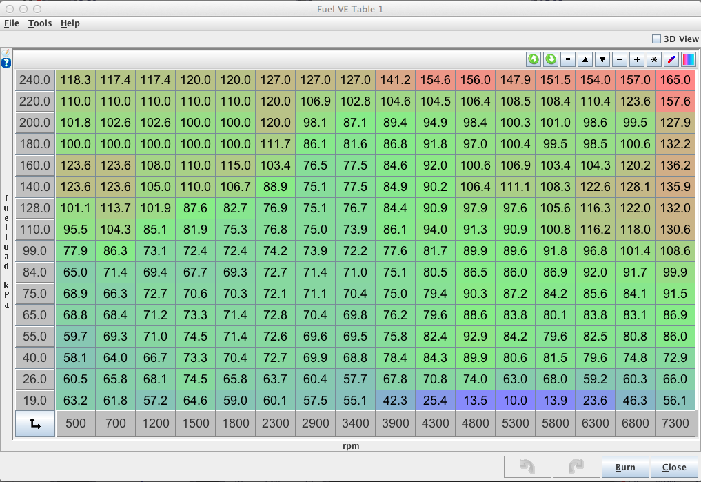
Task: Click the red-blue interpolate line icon
Action: 671,59
